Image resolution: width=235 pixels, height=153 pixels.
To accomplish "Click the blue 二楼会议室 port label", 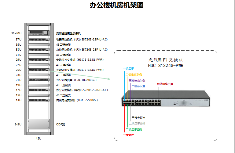I will coord(138,86).
